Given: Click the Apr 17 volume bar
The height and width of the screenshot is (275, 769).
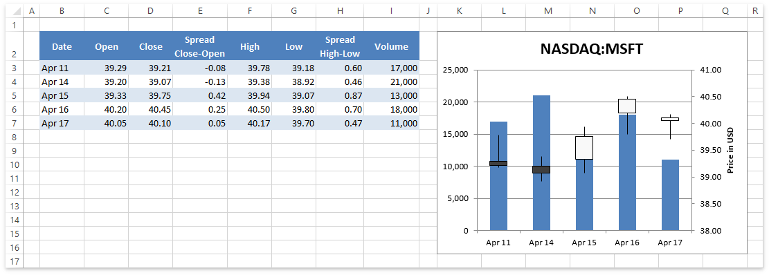Looking at the screenshot, I should click(671, 195).
